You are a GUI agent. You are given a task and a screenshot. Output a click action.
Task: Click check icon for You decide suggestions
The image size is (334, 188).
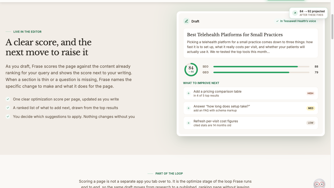(x=8, y=117)
